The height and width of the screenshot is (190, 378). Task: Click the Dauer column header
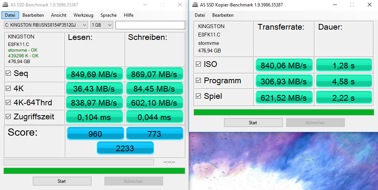point(330,27)
